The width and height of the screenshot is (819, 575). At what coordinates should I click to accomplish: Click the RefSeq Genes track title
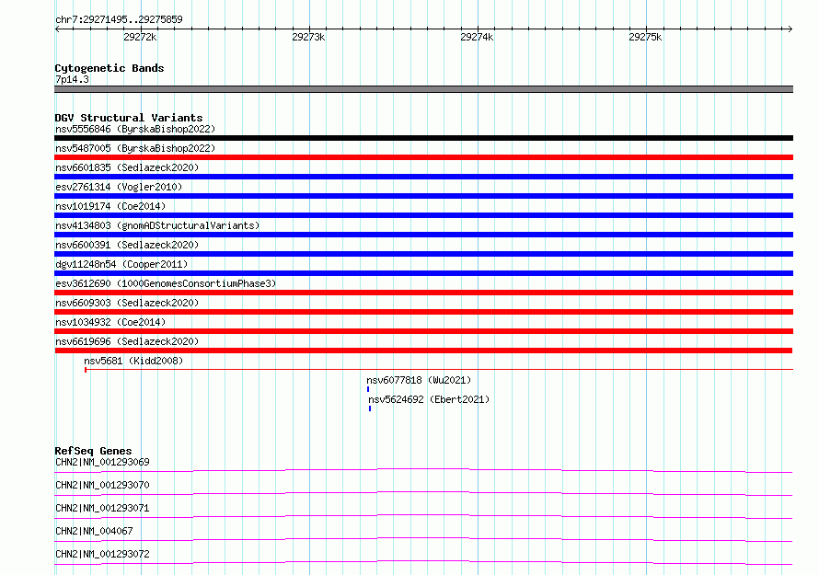pos(94,451)
